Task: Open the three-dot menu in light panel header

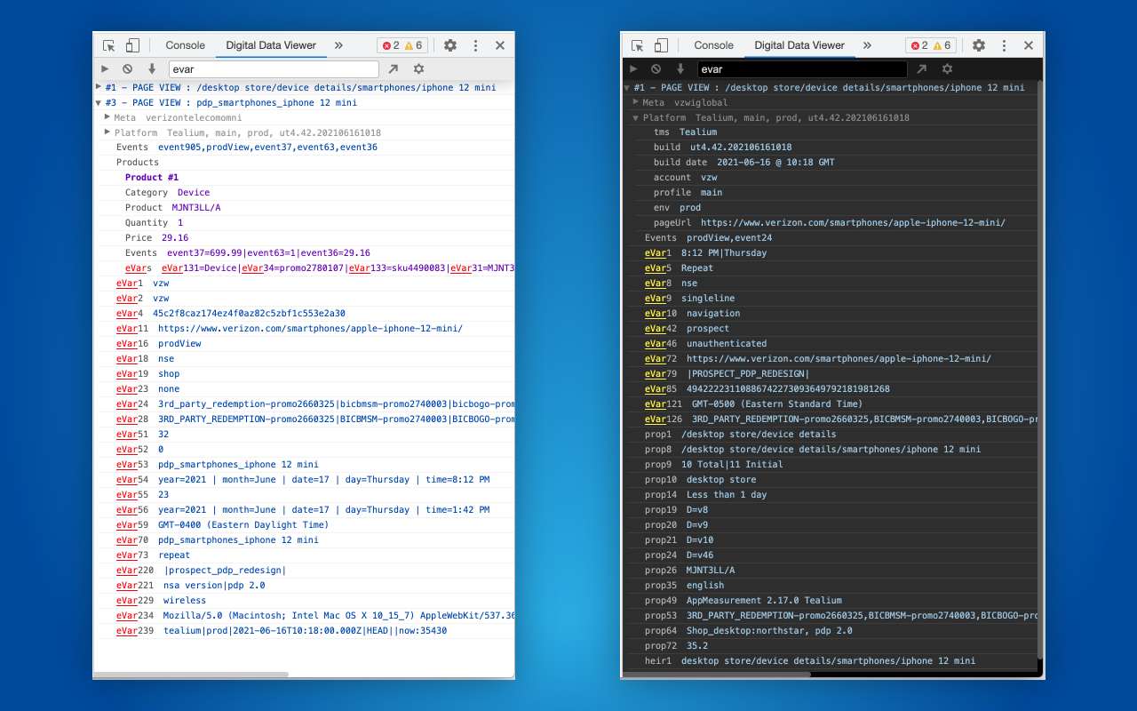Action: pyautogui.click(x=475, y=45)
